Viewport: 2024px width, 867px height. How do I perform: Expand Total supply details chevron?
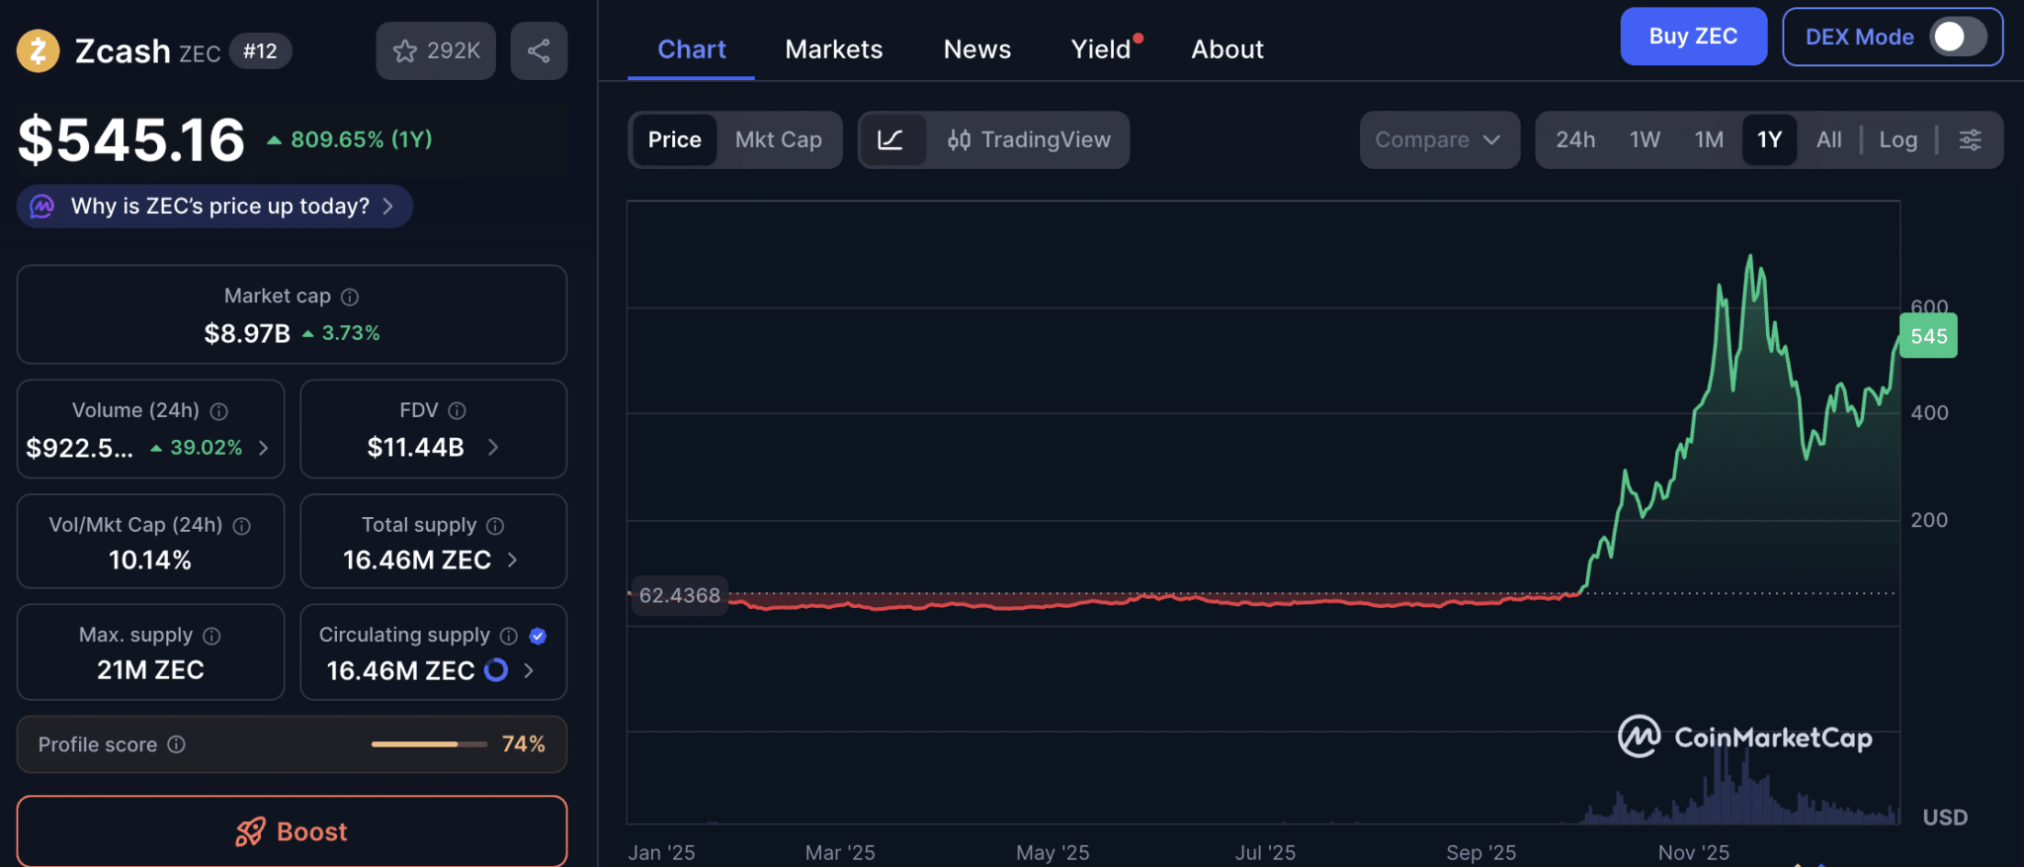point(512,561)
